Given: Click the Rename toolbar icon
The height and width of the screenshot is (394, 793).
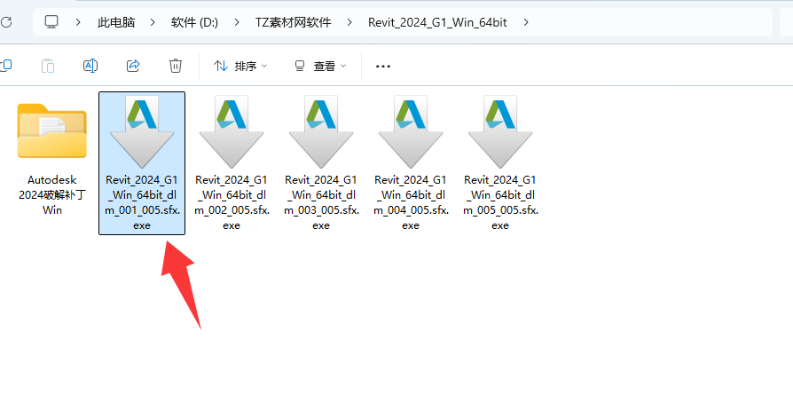Looking at the screenshot, I should 90,66.
